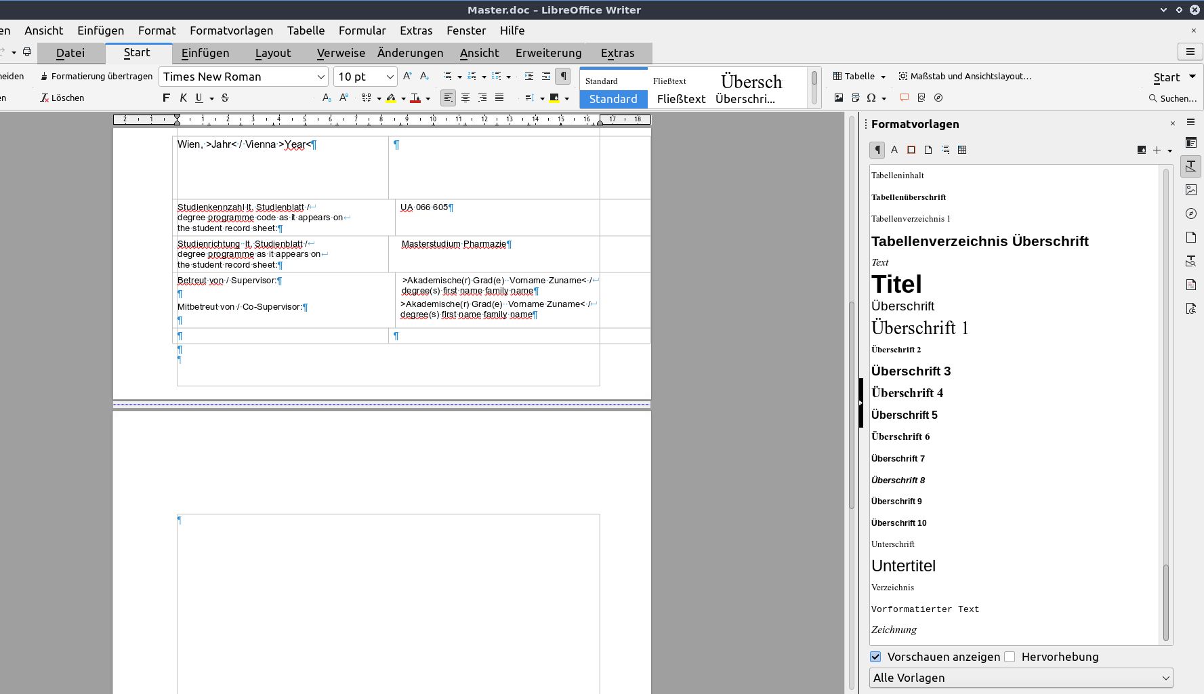Insert a comment with the speech bubble icon

click(904, 98)
